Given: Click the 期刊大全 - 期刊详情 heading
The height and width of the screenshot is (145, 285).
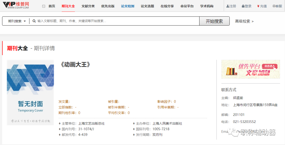Looking at the screenshot, I should [x=31, y=48].
